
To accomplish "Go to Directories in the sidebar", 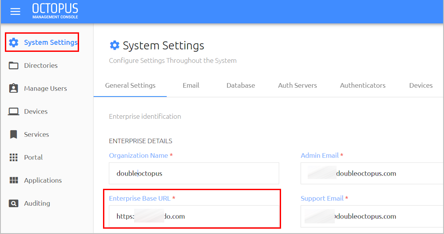I will click(41, 66).
